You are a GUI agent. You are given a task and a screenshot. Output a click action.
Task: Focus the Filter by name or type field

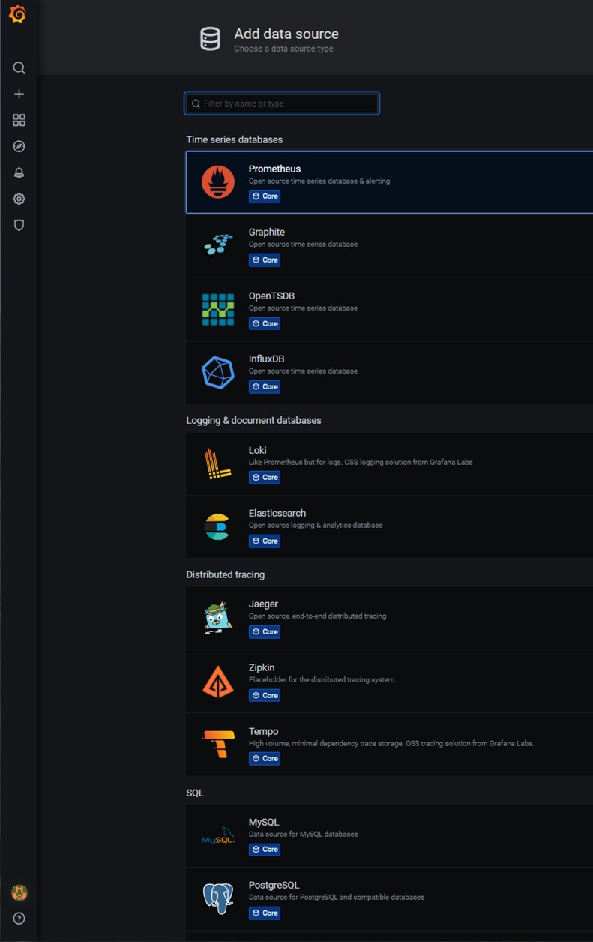(x=282, y=103)
